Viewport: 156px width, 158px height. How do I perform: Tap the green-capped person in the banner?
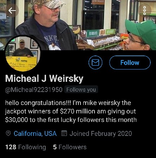pos(141,35)
